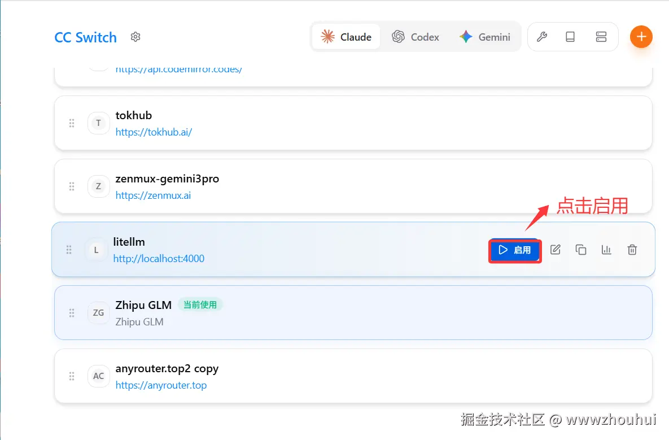Click the ZG avatar of Zhipu GLM
669x440 pixels.
(x=99, y=313)
